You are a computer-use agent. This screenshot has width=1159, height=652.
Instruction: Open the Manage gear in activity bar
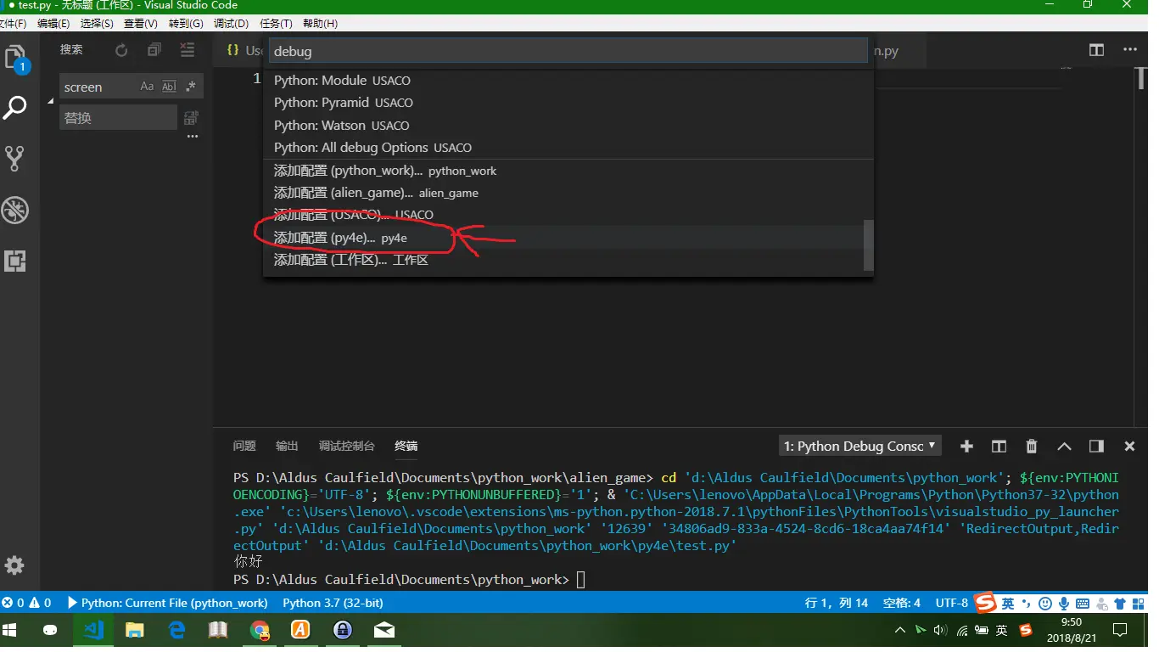(14, 565)
